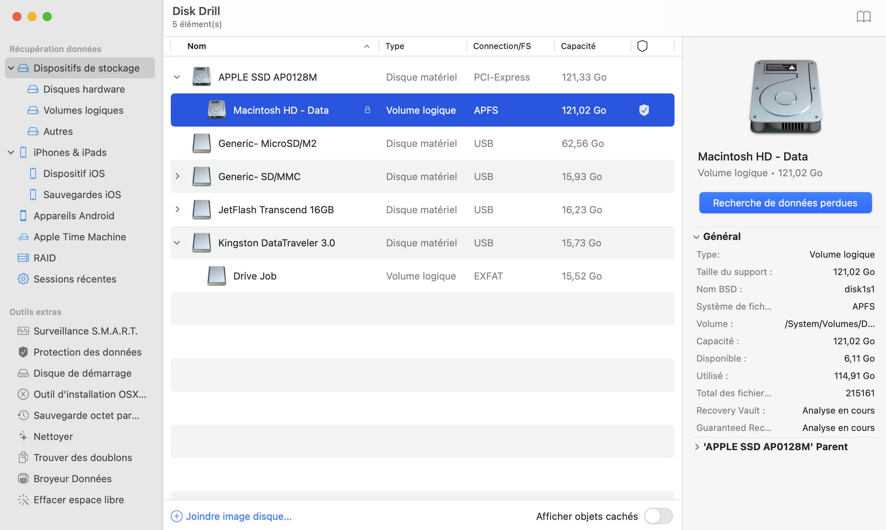Image resolution: width=886 pixels, height=530 pixels.
Task: Click the lock icon on Macintosh HD - Data
Action: pyautogui.click(x=367, y=110)
